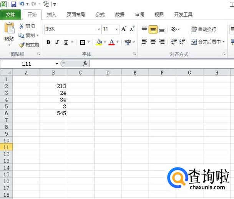Switch to 数据 Data tab

coord(119,15)
